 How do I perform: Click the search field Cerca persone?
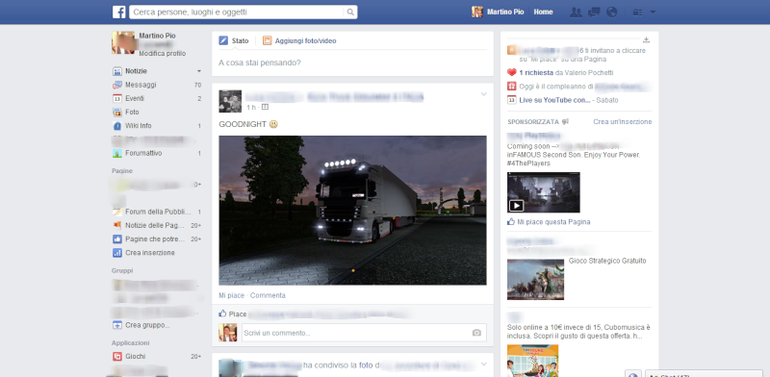click(237, 13)
